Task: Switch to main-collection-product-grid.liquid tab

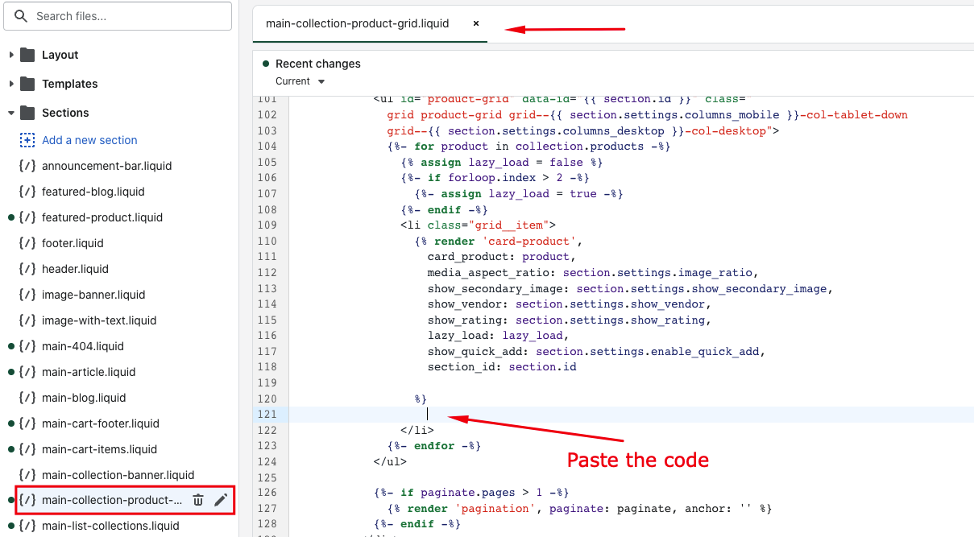Action: click(x=357, y=23)
